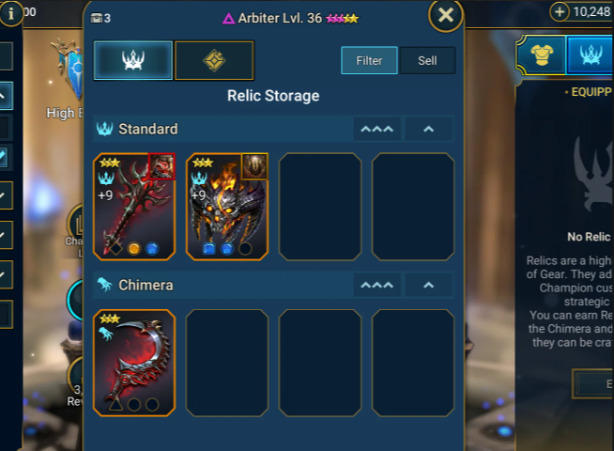This screenshot has width=614, height=451.
Task: Click the champion portrait on red mace
Action: (x=161, y=166)
